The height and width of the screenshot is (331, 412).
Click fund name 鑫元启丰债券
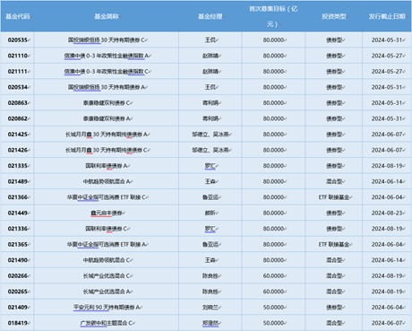(x=107, y=213)
